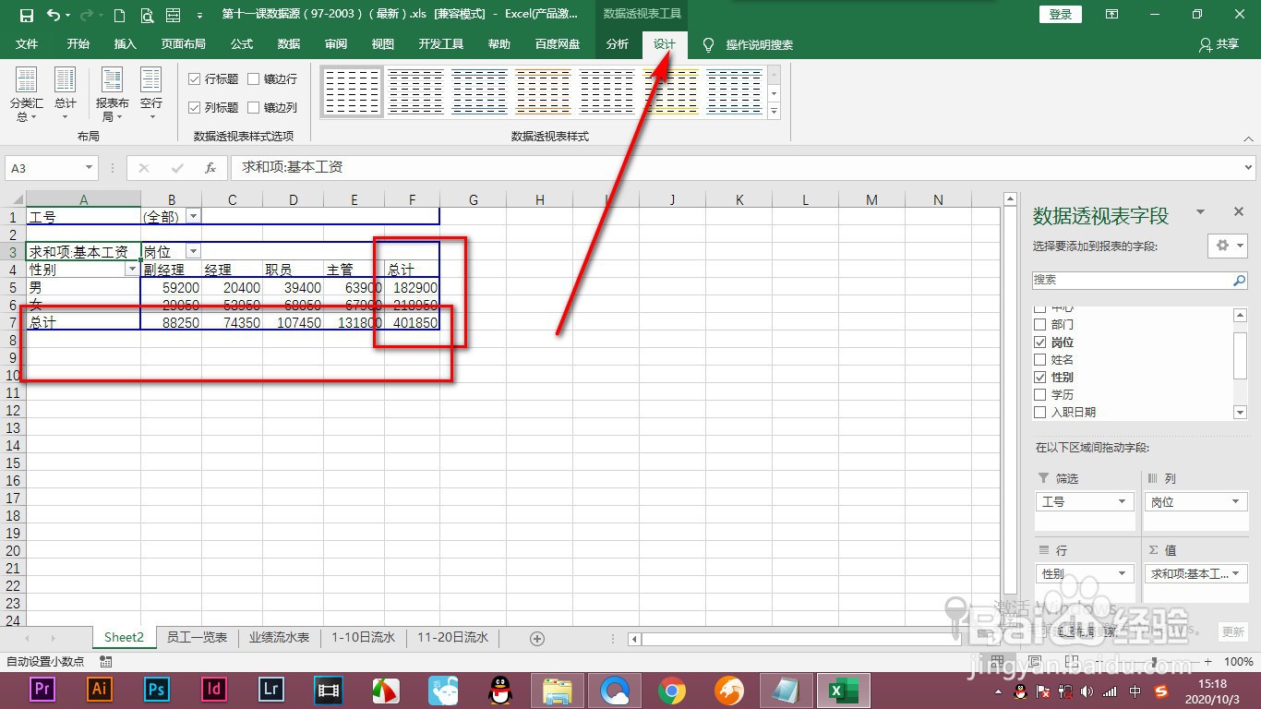This screenshot has height=709, width=1261.
Task: Switch to the 插入 insert tab
Action: (x=125, y=44)
